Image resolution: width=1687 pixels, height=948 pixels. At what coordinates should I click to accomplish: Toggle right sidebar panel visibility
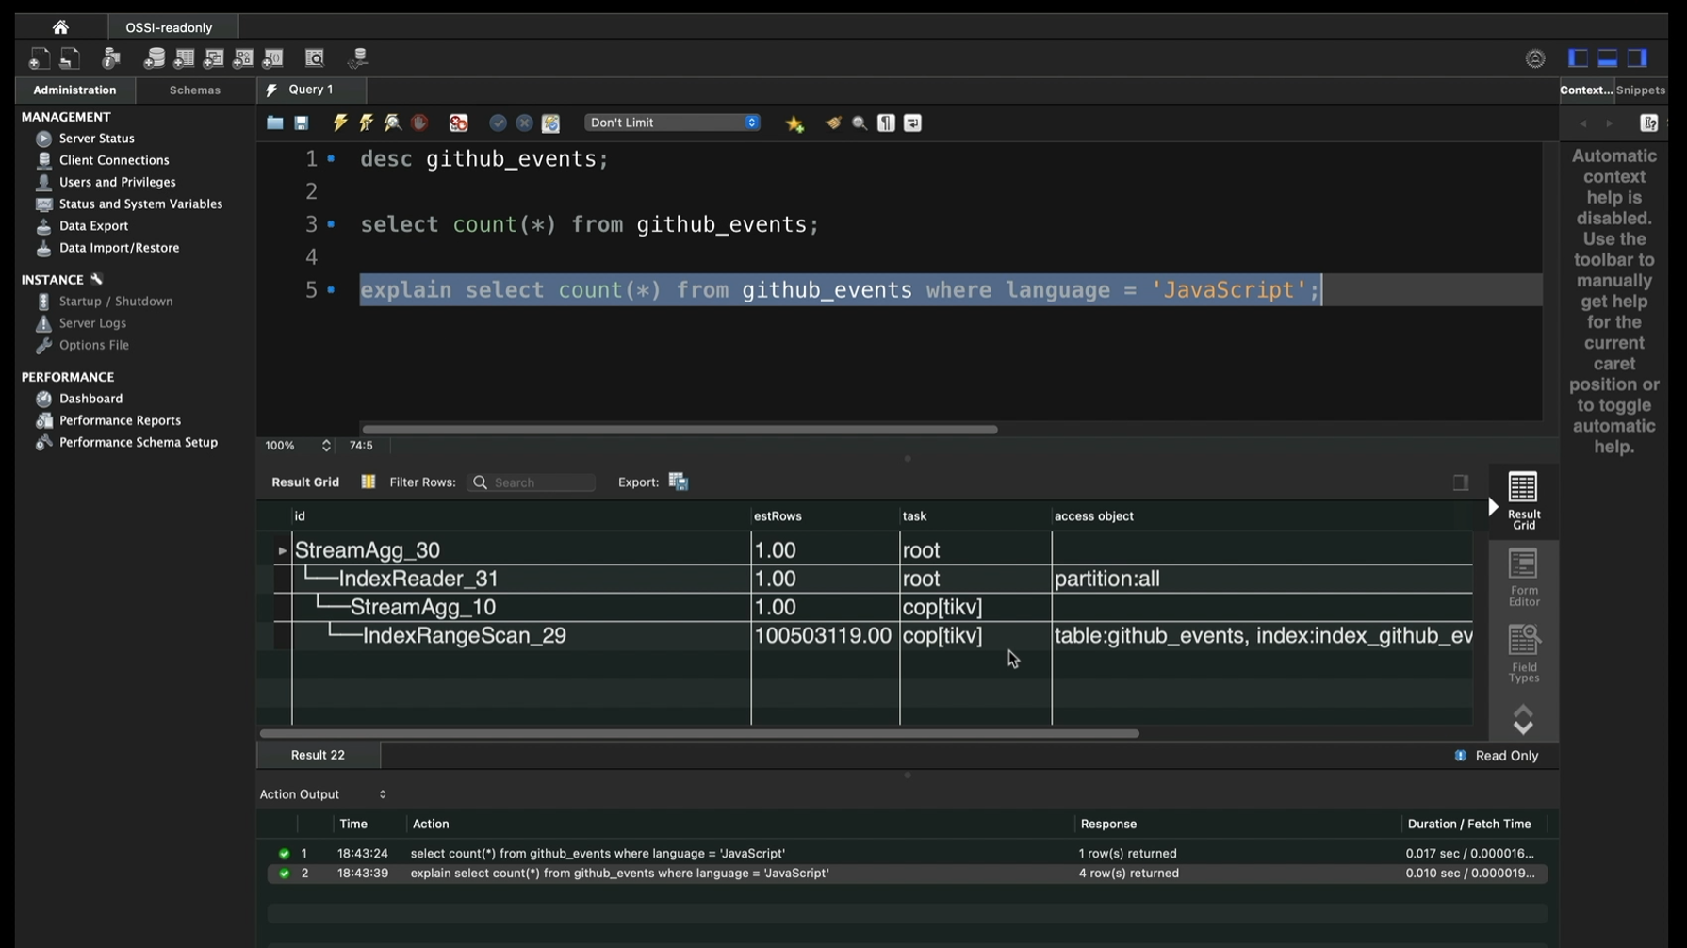[1638, 58]
